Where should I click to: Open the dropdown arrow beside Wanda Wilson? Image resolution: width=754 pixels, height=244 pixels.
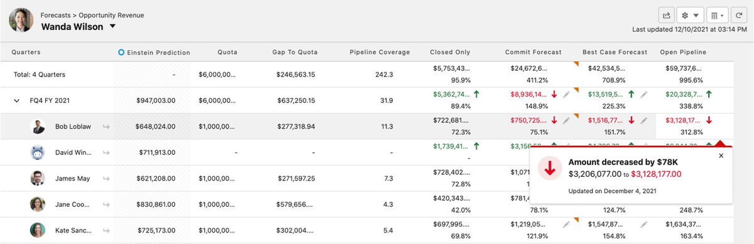112,26
